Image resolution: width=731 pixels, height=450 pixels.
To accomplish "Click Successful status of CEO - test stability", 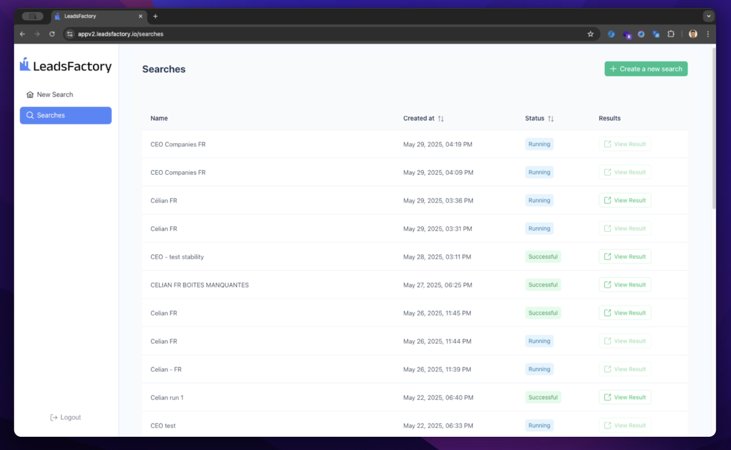I will click(543, 256).
